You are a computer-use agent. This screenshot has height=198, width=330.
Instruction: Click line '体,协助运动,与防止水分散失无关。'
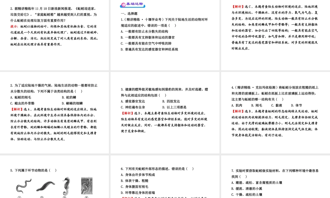(x=38, y=139)
